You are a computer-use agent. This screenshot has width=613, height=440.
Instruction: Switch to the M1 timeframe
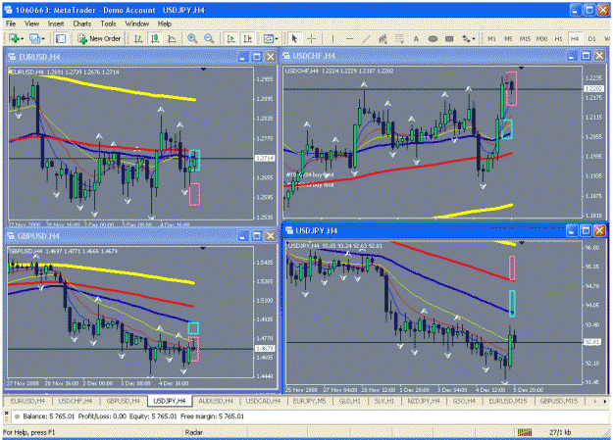491,38
